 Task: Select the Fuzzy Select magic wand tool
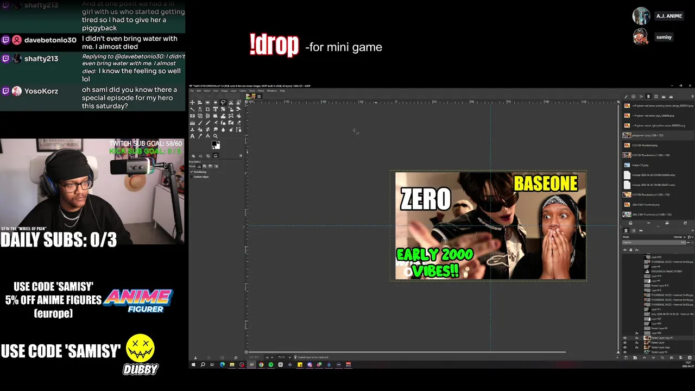192,109
